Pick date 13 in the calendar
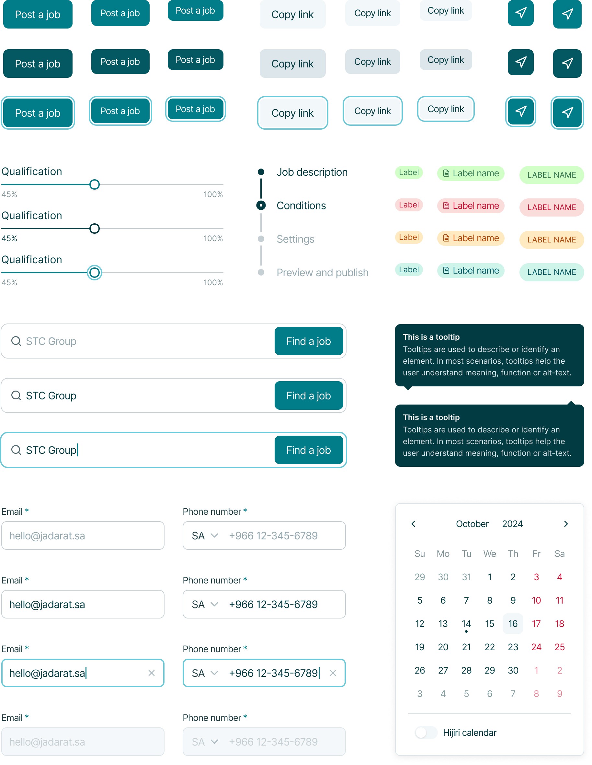Viewport: 592px width, 765px height. [x=443, y=623]
